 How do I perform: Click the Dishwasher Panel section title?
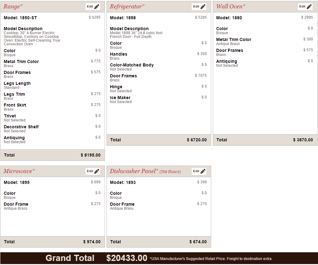(134, 171)
